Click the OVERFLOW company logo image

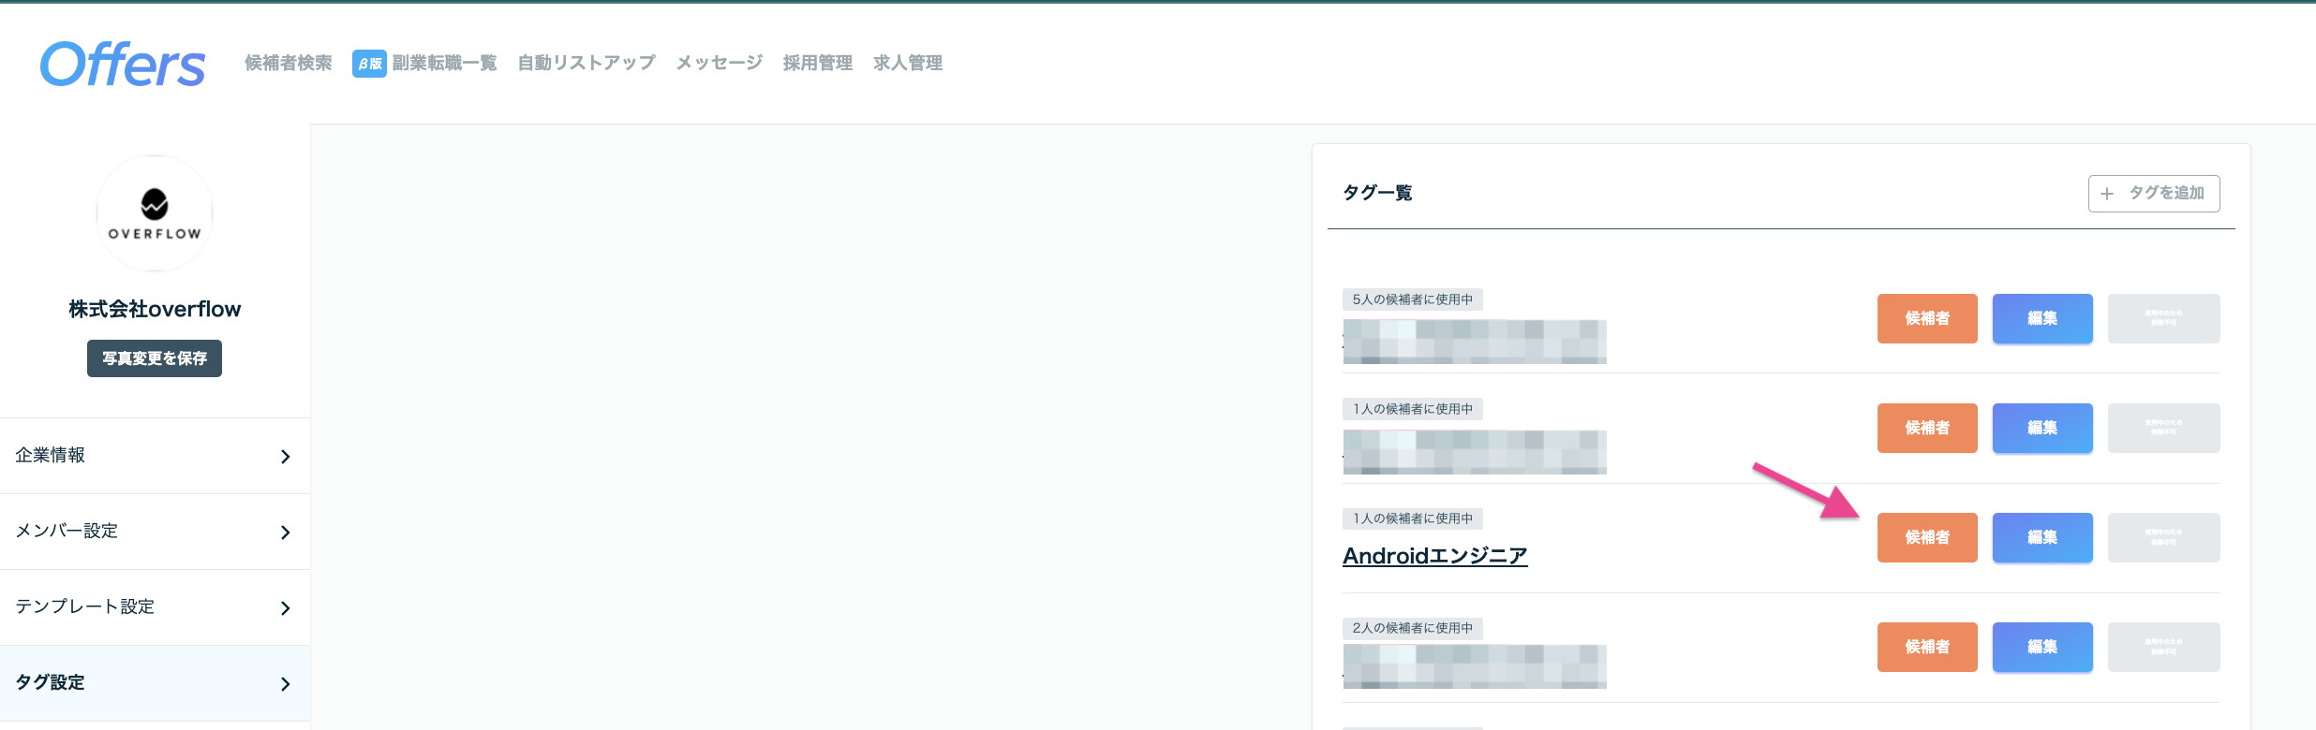pyautogui.click(x=155, y=213)
